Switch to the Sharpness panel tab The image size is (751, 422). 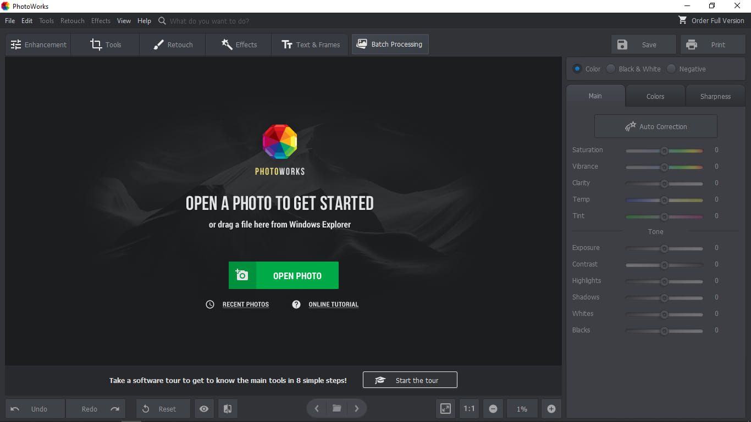coord(715,96)
